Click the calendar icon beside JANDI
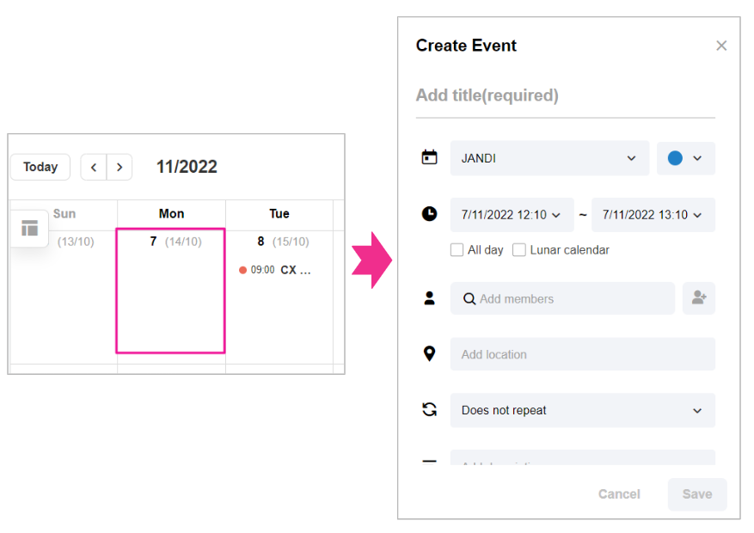 pos(429,157)
